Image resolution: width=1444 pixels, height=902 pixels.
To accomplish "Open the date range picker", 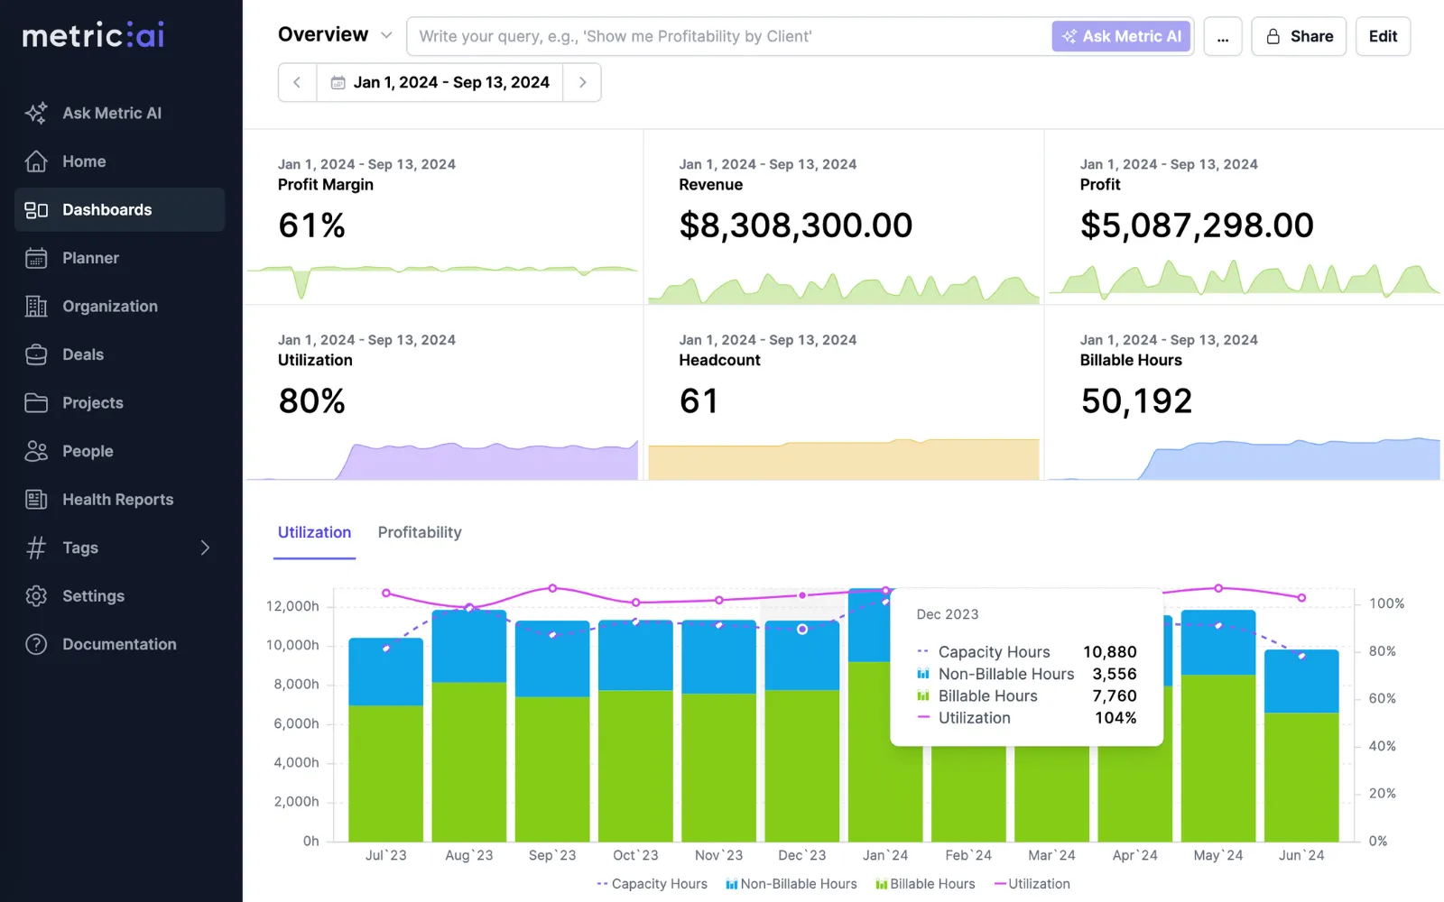I will [440, 82].
